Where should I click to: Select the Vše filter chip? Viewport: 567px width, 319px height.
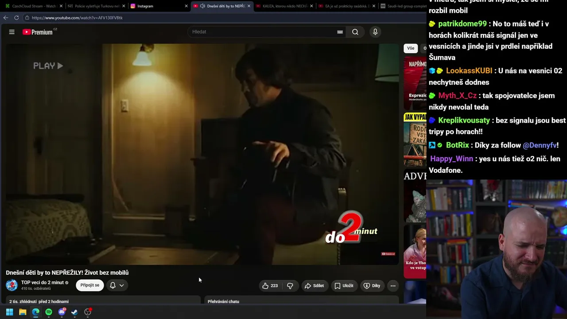coord(411,48)
